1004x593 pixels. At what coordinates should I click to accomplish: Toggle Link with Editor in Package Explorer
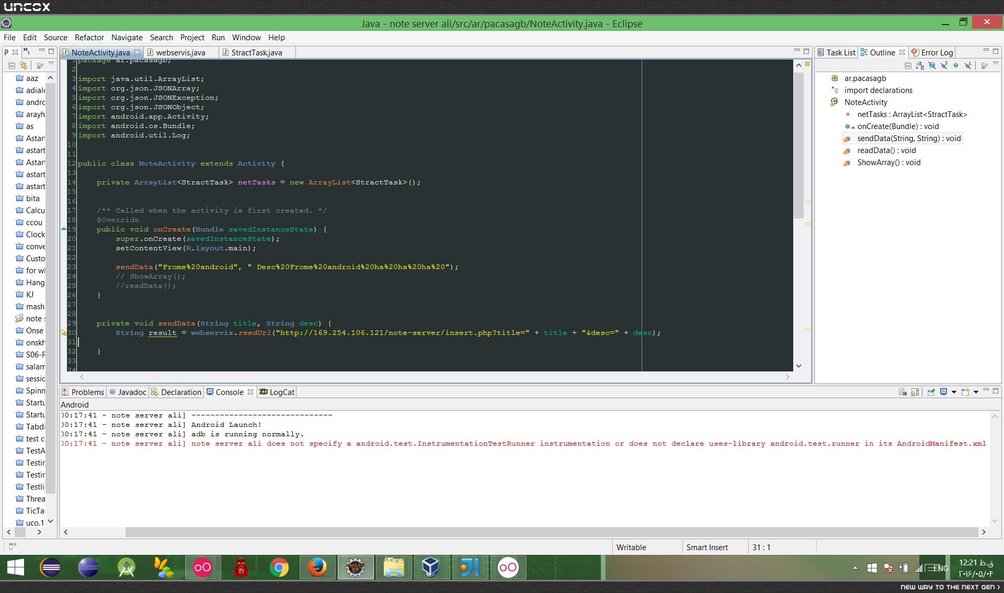tap(24, 66)
